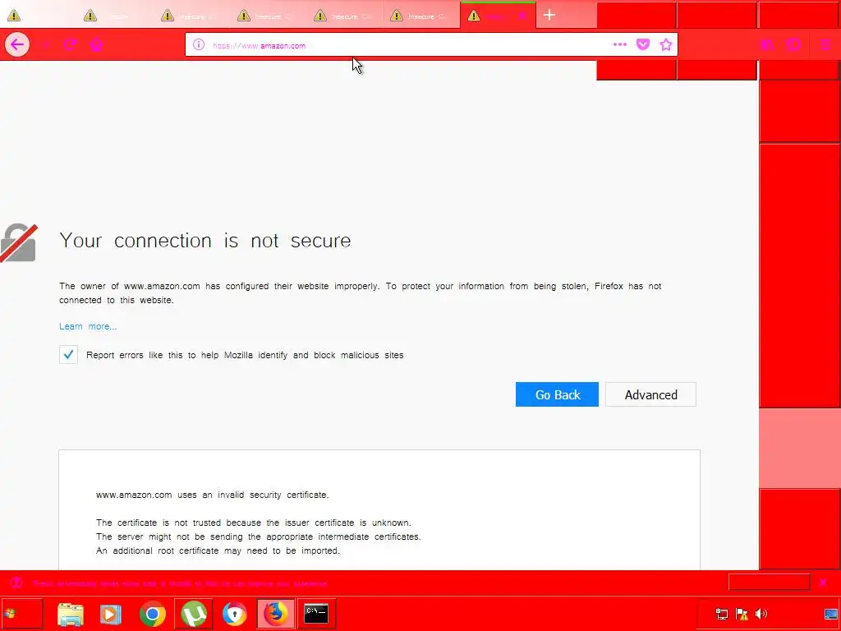Bookmark this page with star icon
The height and width of the screenshot is (631, 841).
click(x=666, y=45)
